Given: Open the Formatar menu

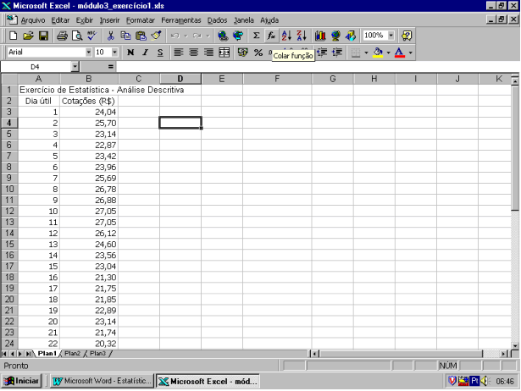Looking at the screenshot, I should (x=141, y=19).
